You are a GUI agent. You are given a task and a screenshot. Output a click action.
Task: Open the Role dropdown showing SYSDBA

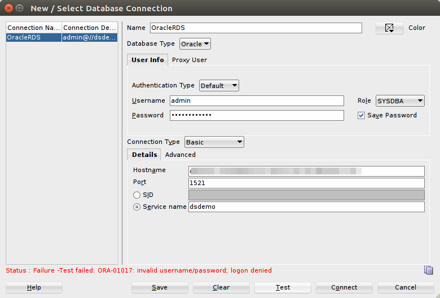(400, 101)
